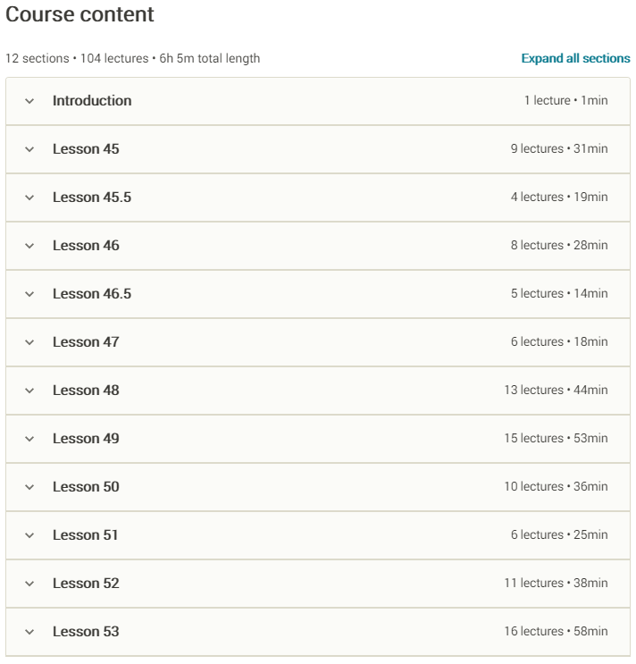Click the Lesson 45 title text
Viewport: 636px width, 664px height.
(x=86, y=149)
